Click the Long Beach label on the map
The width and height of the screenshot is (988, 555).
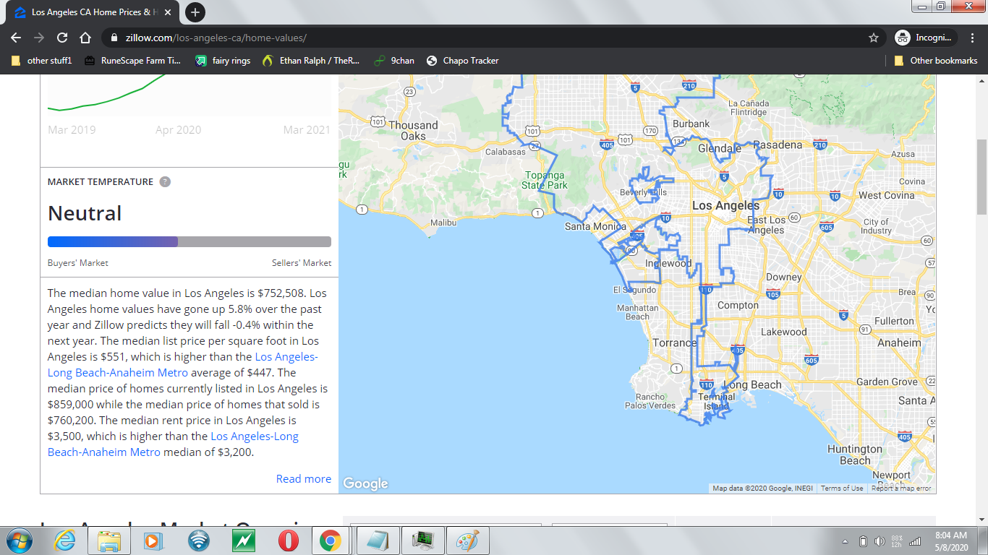pos(753,384)
